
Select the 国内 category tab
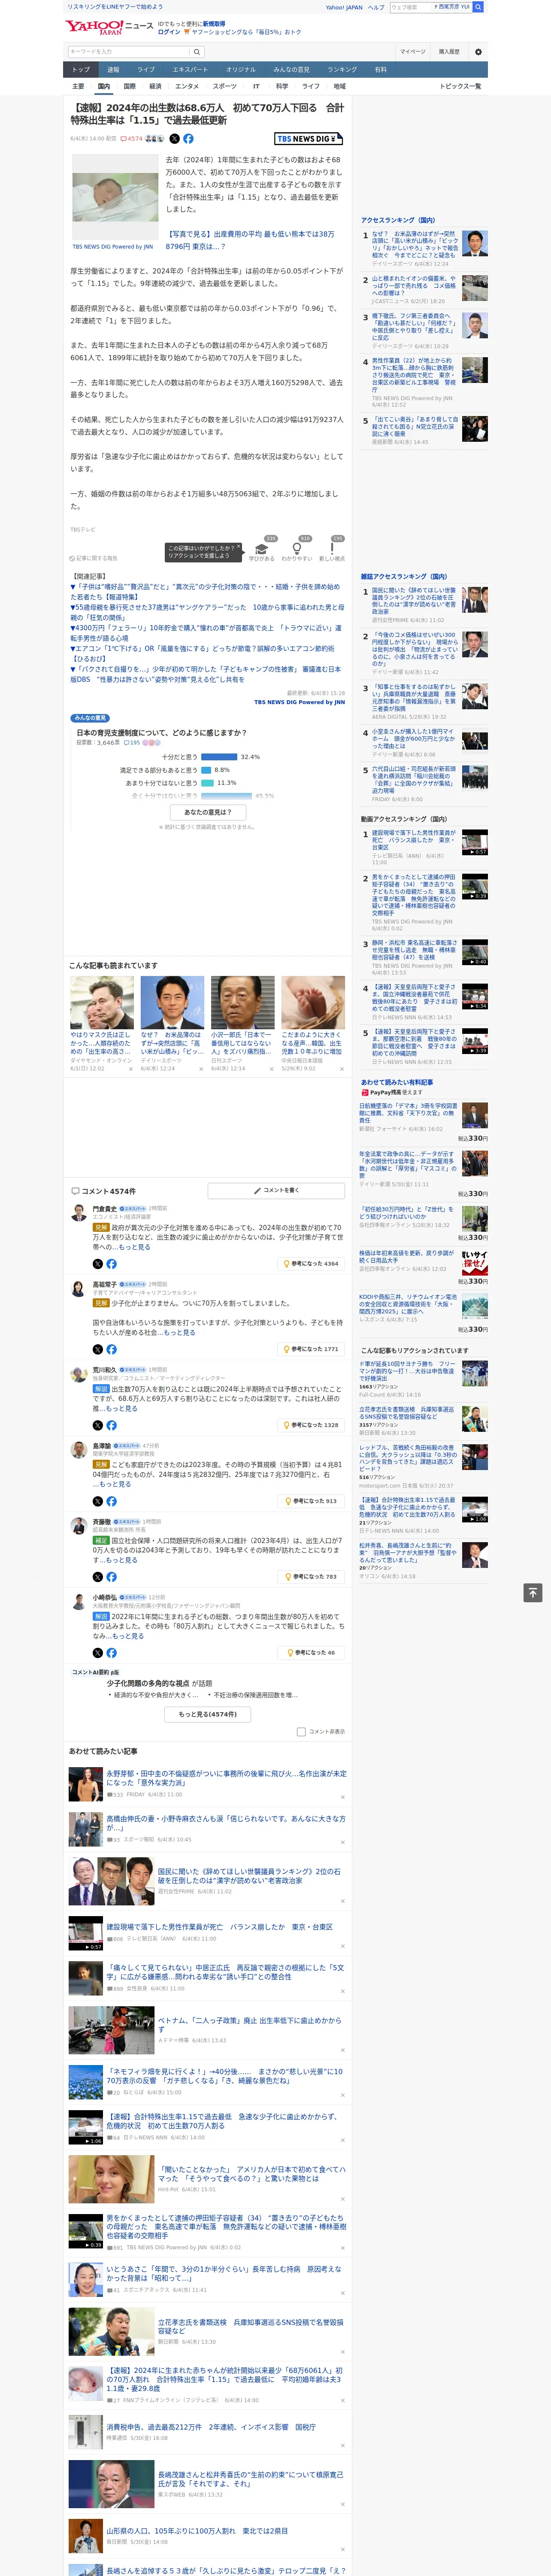(104, 87)
